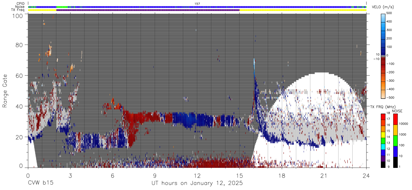The width and height of the screenshot is (412, 190).
Task: Click the 11 tick on the TX FRQ scale
Action: [x=389, y=155]
